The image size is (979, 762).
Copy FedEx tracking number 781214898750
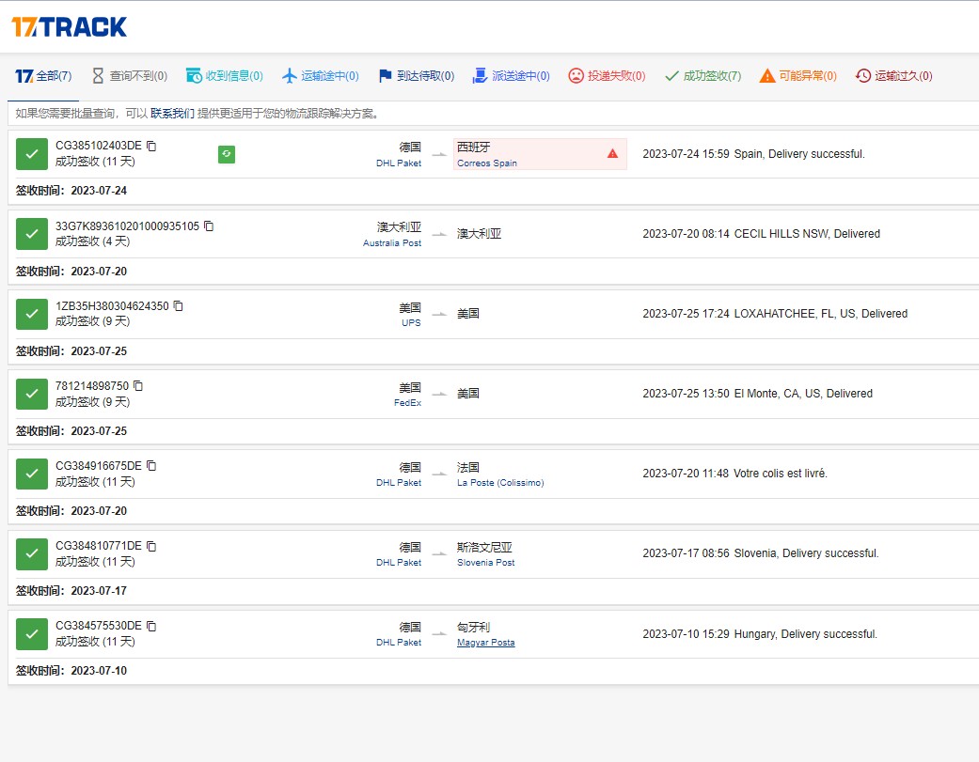[x=138, y=385]
